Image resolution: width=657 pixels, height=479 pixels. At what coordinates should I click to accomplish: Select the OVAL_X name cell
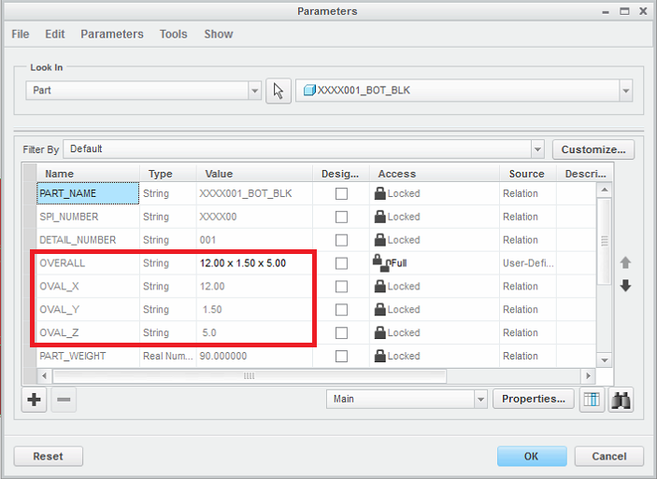pyautogui.click(x=88, y=287)
